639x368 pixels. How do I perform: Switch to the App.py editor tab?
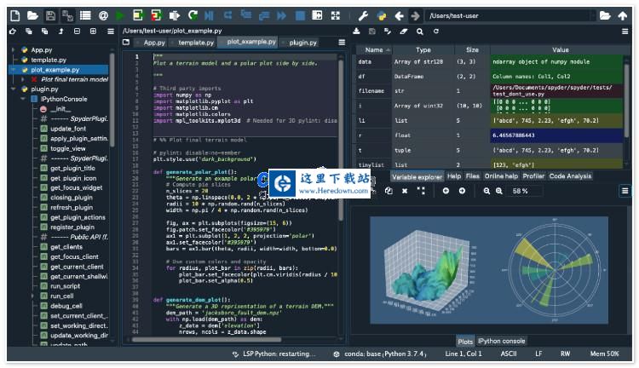tap(153, 43)
